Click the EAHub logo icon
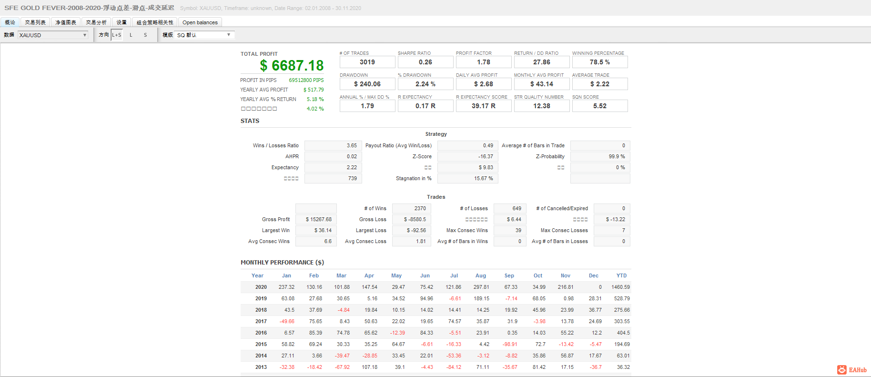This screenshot has height=377, width=871. 842,370
